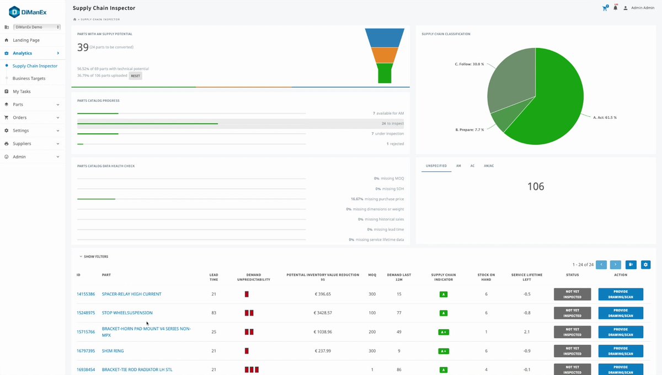The image size is (662, 375).
Task: Switch to the AC tab
Action: click(x=472, y=166)
